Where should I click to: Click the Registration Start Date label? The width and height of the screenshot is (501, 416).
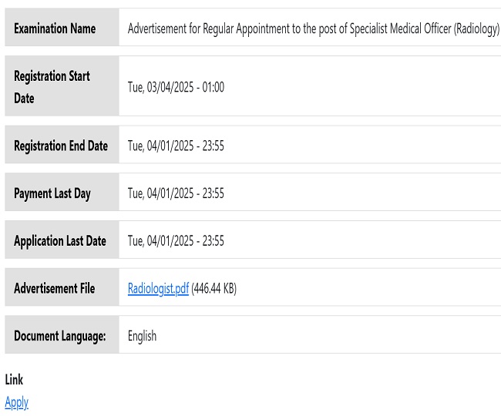(x=52, y=87)
